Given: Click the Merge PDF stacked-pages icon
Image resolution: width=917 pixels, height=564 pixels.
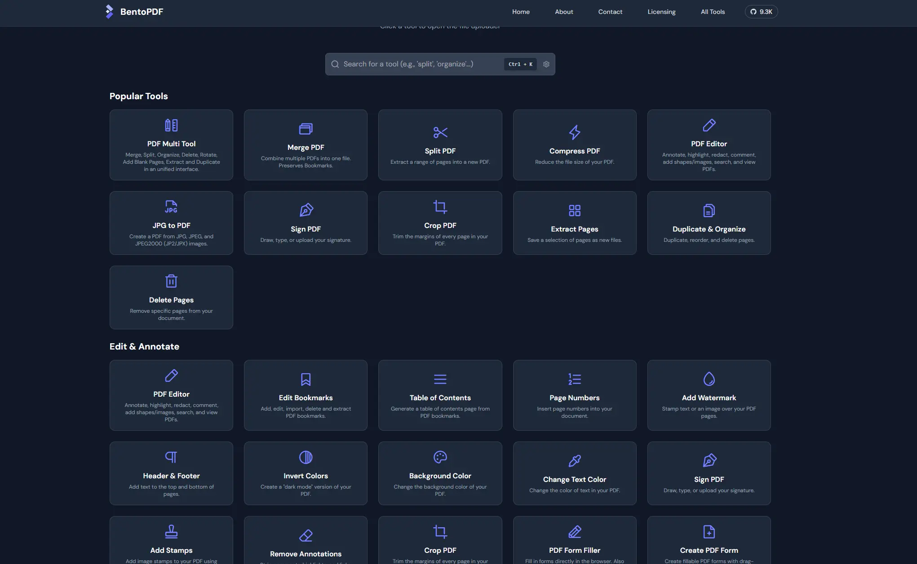Looking at the screenshot, I should (x=306, y=129).
